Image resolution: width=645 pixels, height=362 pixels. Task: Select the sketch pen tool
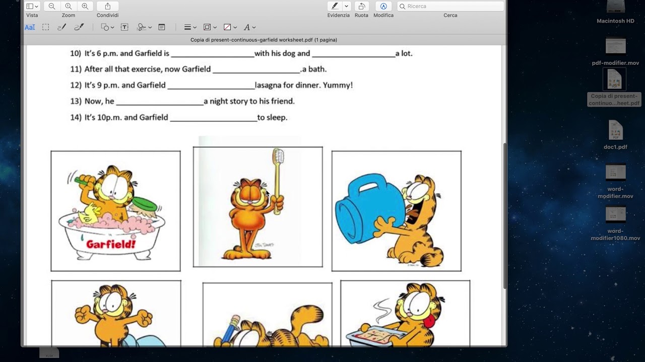click(x=61, y=27)
